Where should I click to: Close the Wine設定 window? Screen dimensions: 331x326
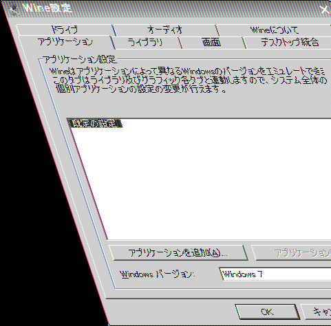[325, 10]
